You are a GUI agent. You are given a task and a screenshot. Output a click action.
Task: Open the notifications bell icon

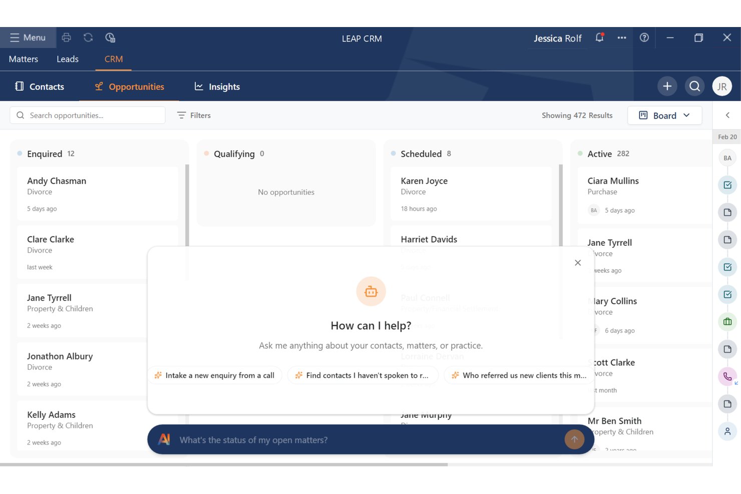pyautogui.click(x=599, y=38)
